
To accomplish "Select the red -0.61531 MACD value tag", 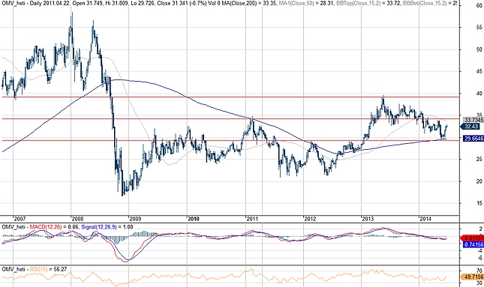I will (472, 238).
